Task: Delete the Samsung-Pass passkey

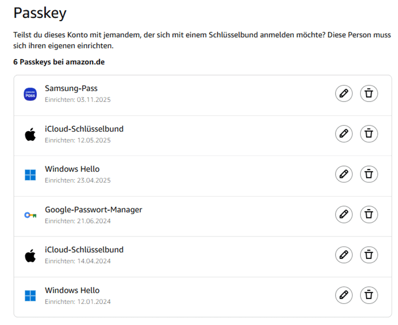Action: pos(369,93)
